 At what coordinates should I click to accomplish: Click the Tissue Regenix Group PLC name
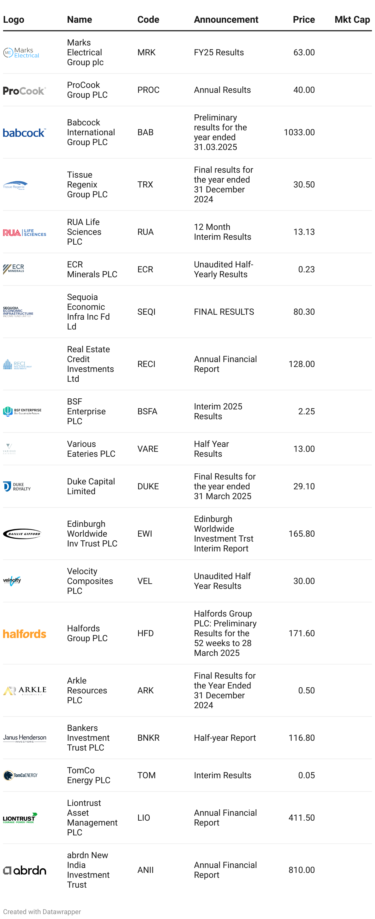pyautogui.click(x=87, y=184)
